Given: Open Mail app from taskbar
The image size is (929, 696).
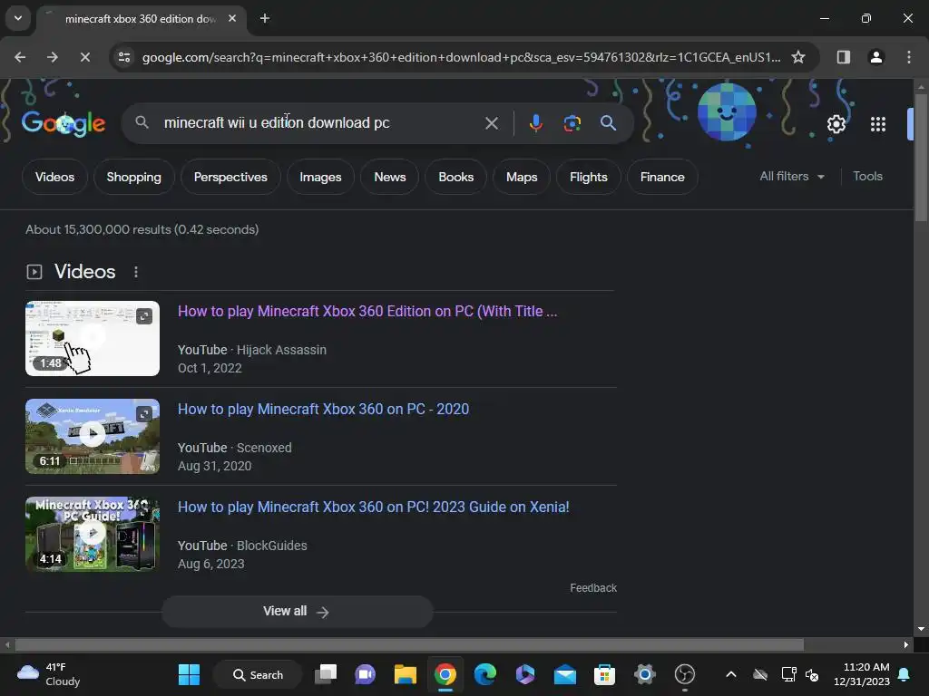Looking at the screenshot, I should coord(564,674).
